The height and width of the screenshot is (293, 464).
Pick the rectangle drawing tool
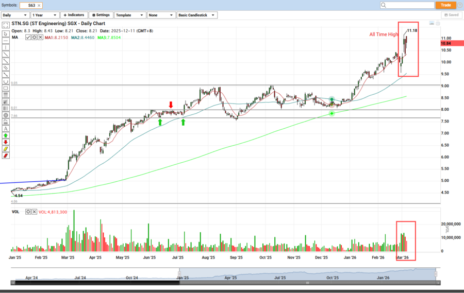pyautogui.click(x=6, y=88)
